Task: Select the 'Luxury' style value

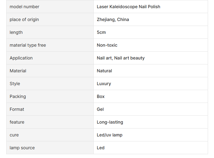Action: (x=104, y=84)
